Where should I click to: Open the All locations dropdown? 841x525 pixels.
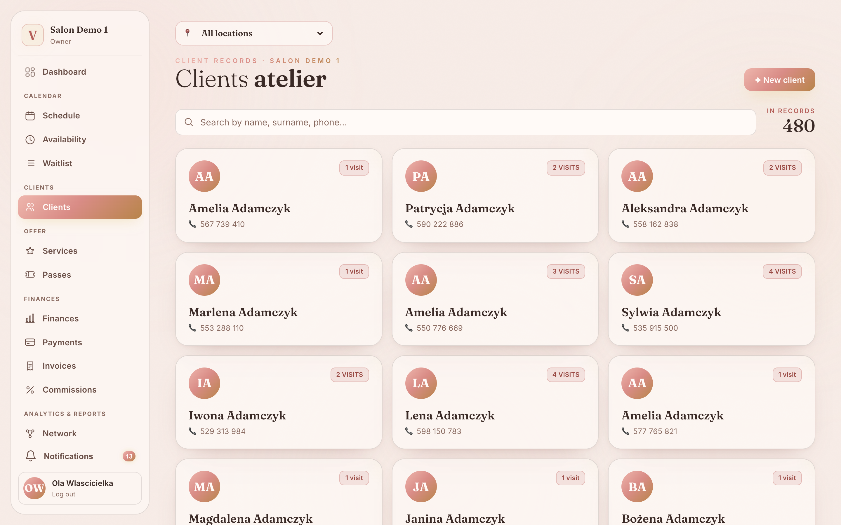coord(254,33)
